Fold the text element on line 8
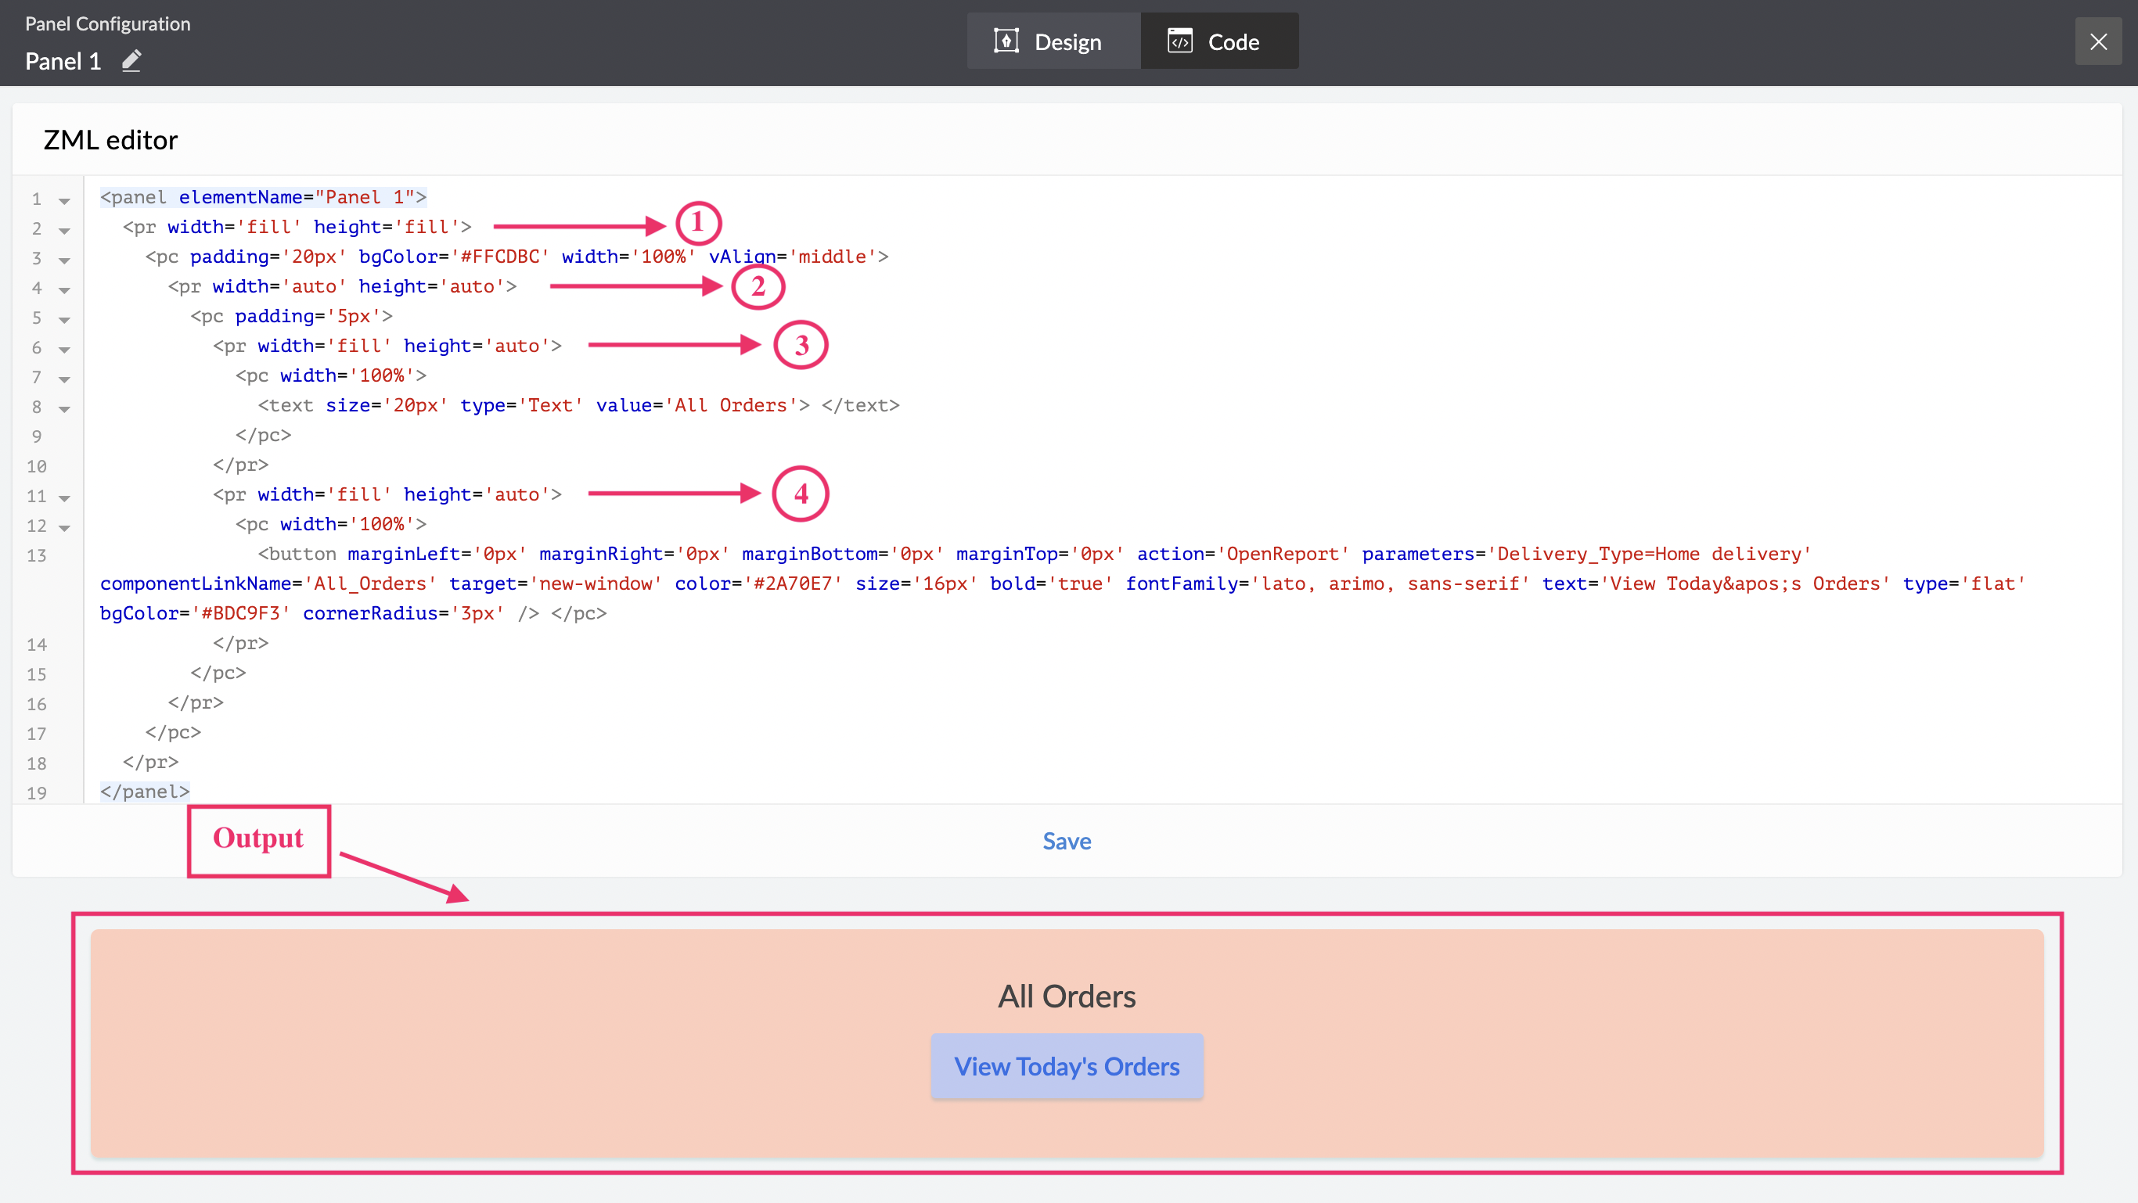The height and width of the screenshot is (1203, 2138). point(64,408)
